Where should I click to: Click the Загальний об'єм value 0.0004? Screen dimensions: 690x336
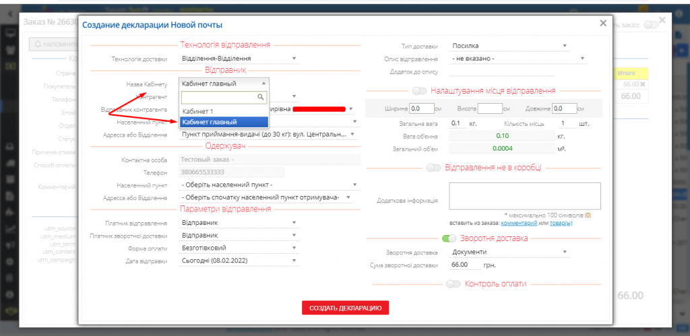point(502,149)
